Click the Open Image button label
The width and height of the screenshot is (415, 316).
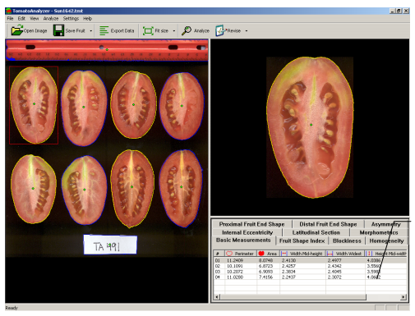pyautogui.click(x=35, y=30)
